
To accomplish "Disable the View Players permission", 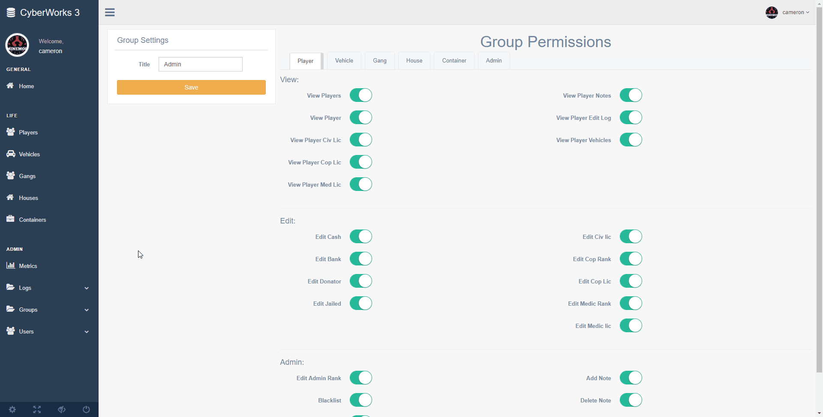I will [361, 95].
